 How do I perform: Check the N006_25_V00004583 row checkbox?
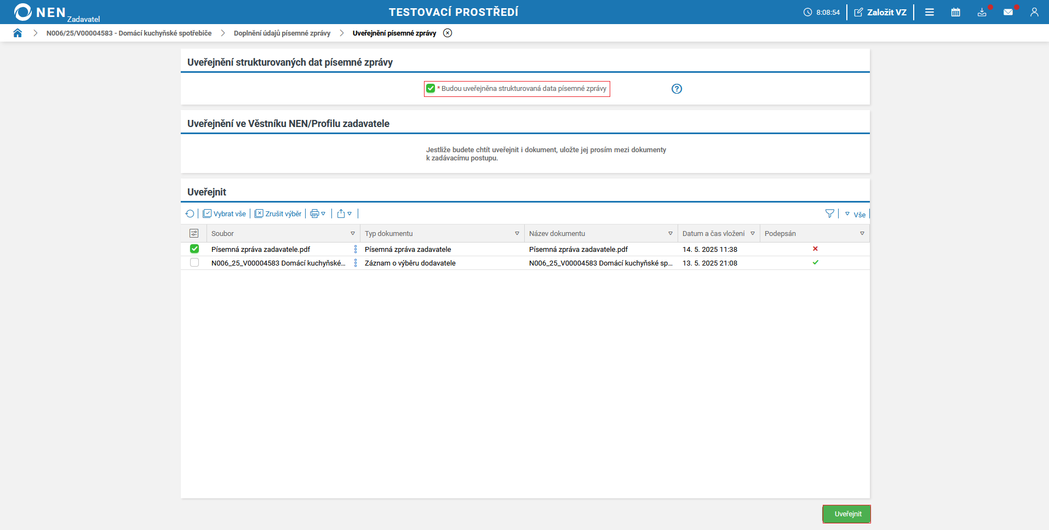(x=194, y=263)
